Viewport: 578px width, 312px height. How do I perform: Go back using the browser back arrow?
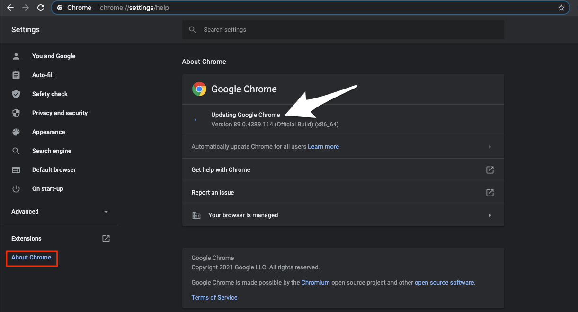point(10,8)
